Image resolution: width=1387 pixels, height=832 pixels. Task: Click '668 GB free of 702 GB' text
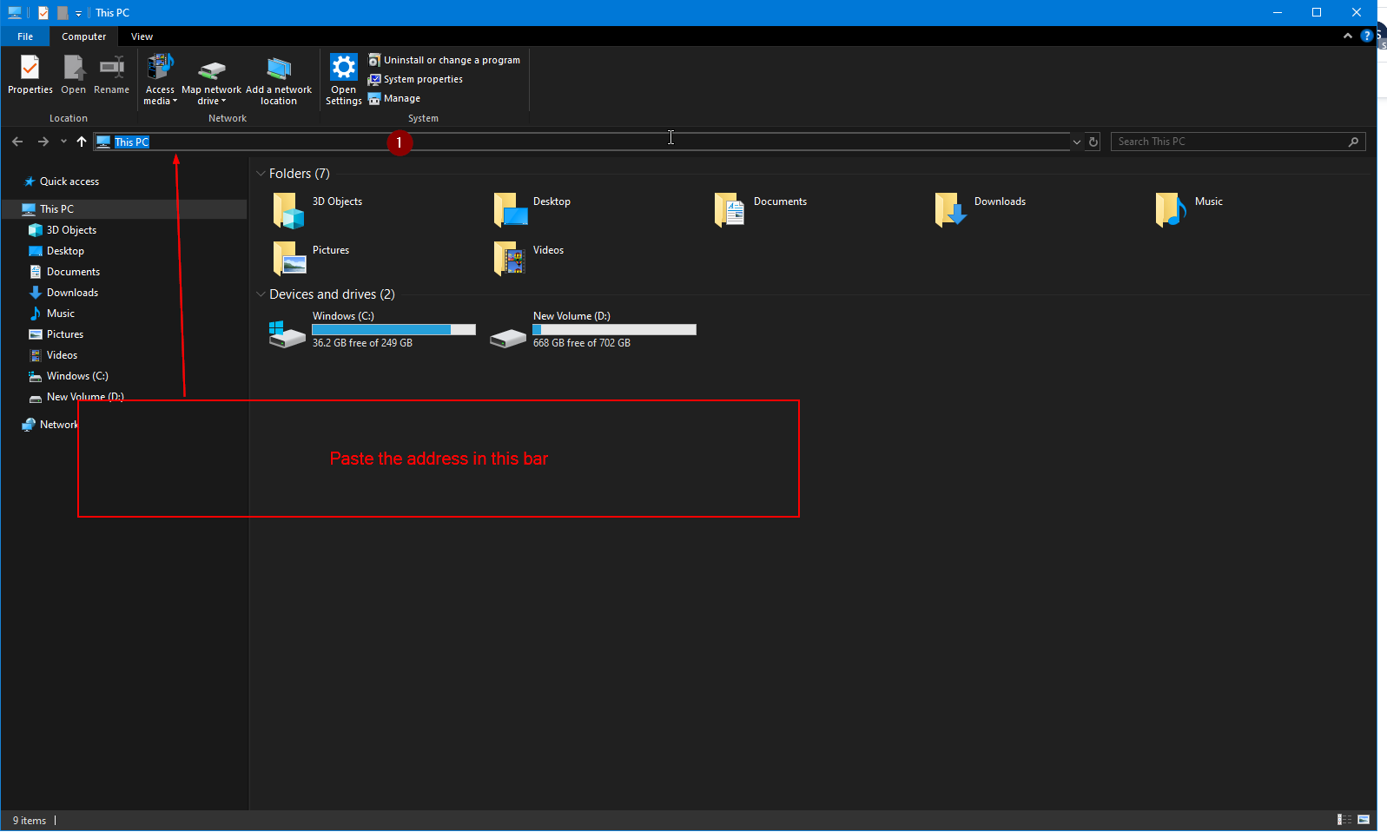click(x=582, y=343)
